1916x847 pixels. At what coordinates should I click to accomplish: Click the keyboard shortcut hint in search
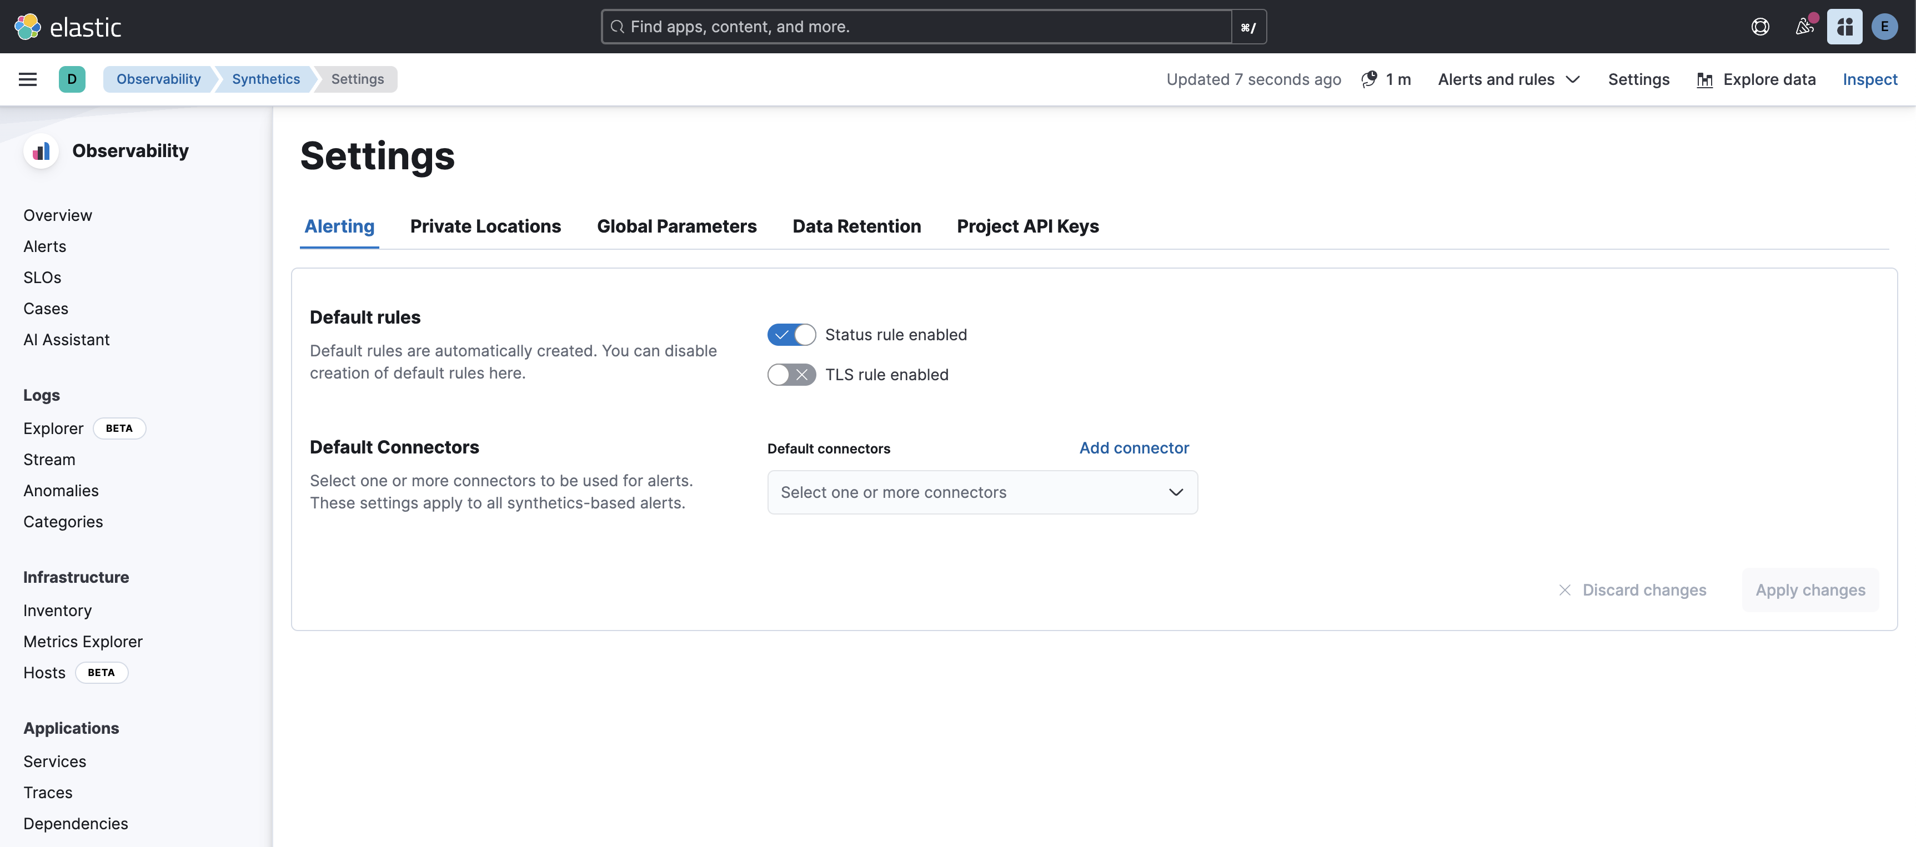point(1249,27)
